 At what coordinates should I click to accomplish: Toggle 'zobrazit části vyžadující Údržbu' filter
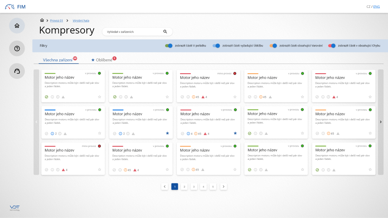pos(216,46)
